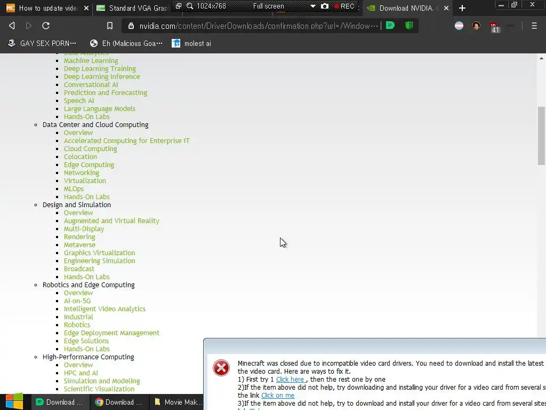The height and width of the screenshot is (410, 546).
Task: Open a new tab with the plus icon
Action: 462,8
